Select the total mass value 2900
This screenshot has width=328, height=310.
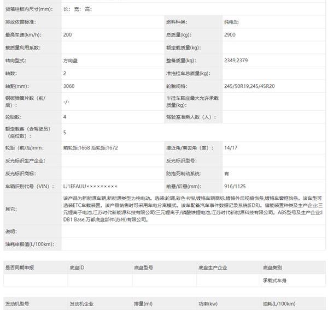(x=230, y=35)
